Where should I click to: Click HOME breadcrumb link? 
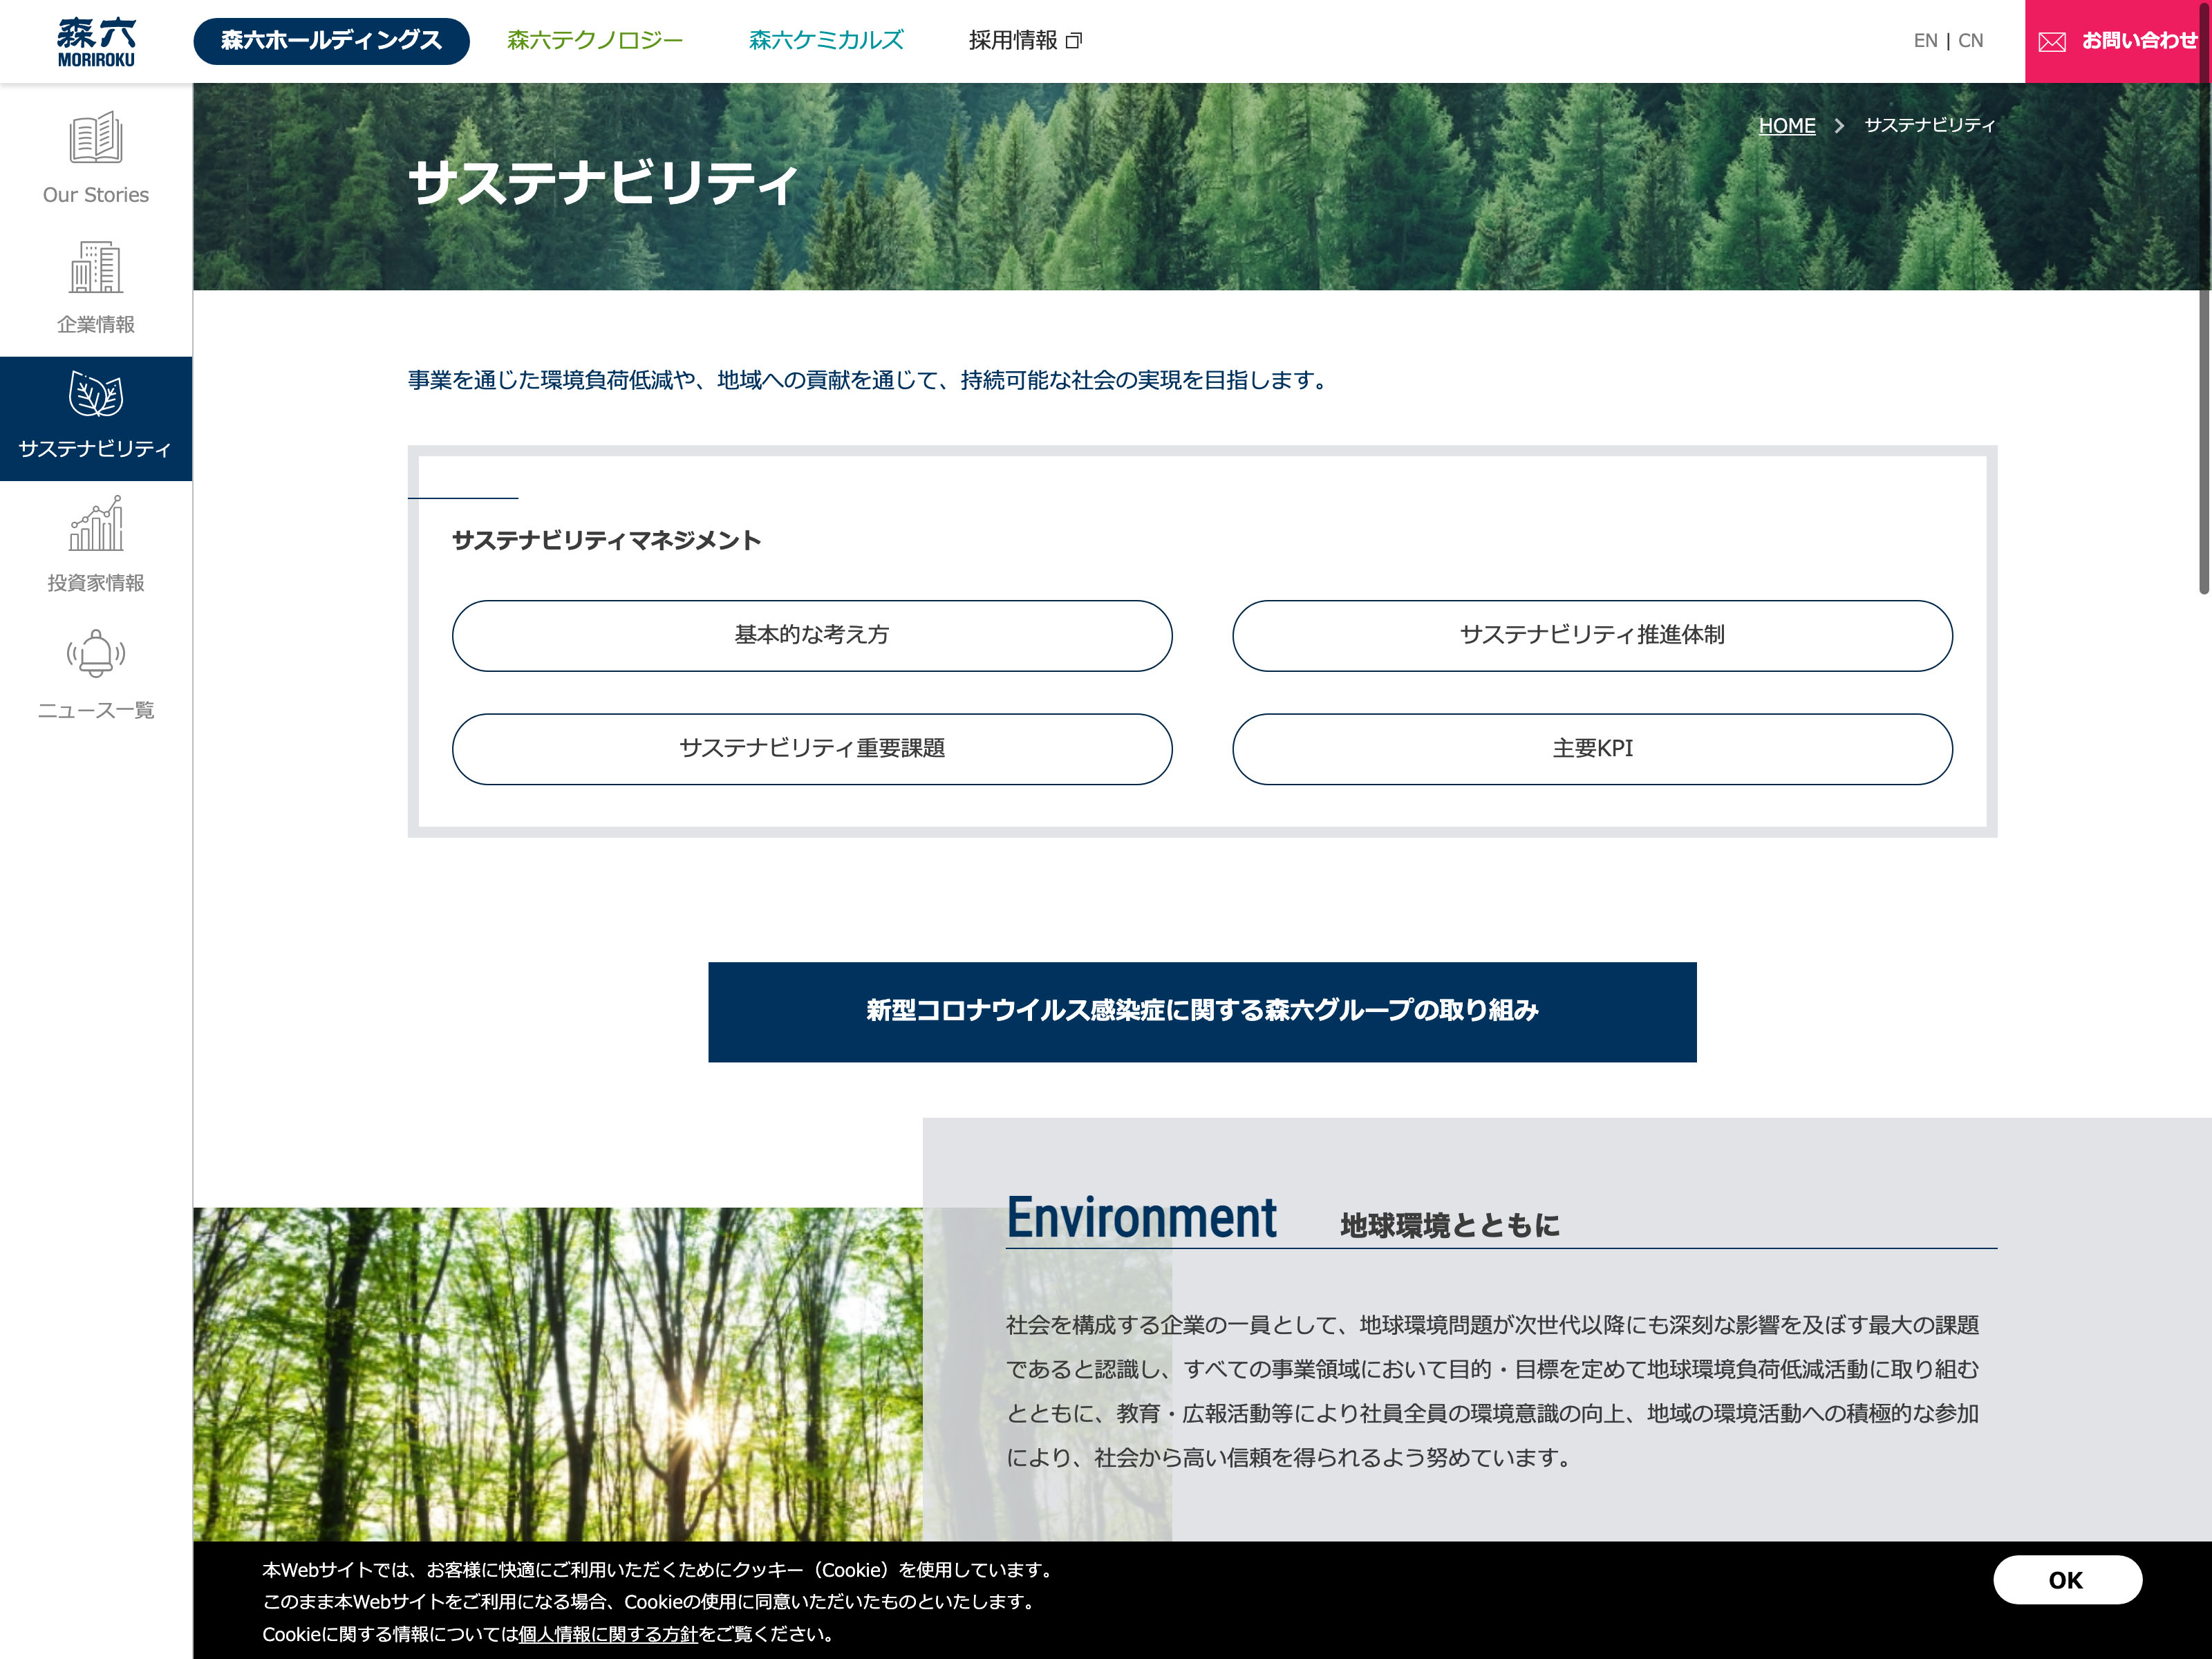coord(1786,126)
